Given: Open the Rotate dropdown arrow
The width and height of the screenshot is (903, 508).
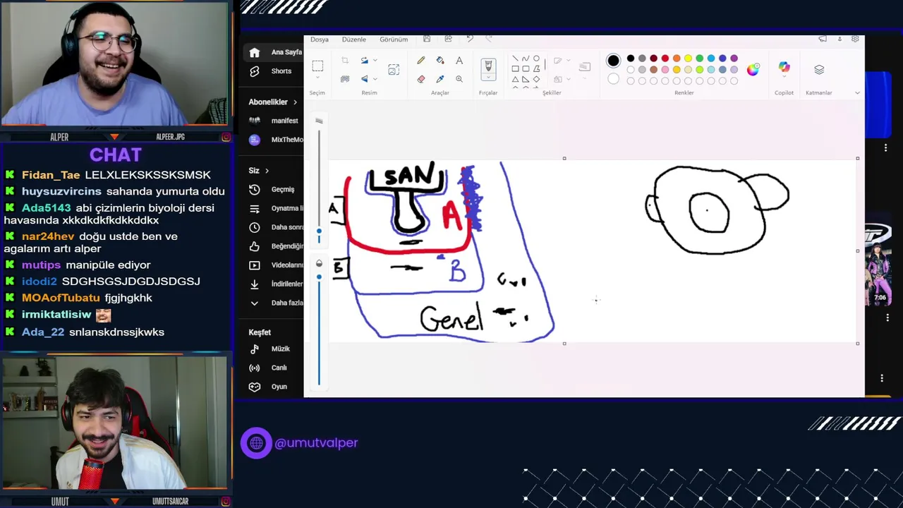Looking at the screenshot, I should point(375,60).
